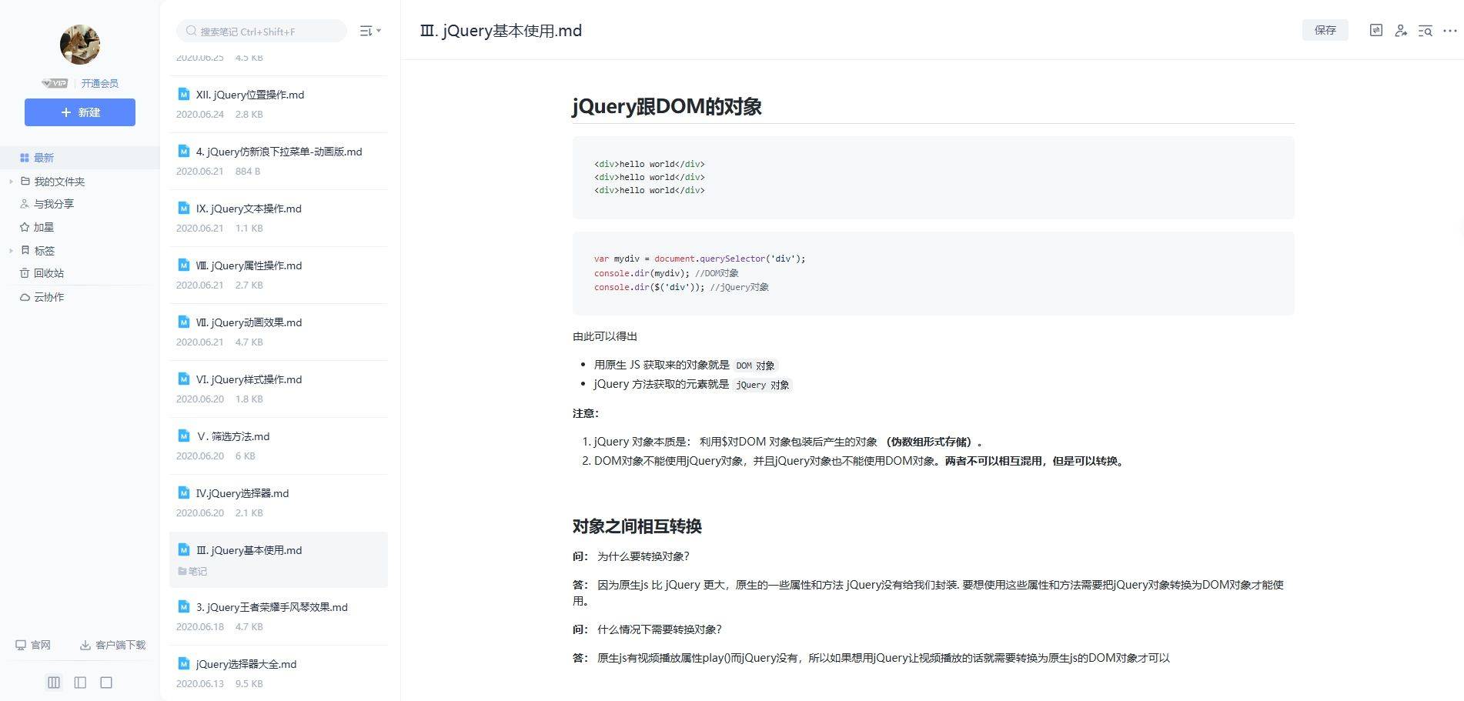Expand the 我的文件夹 tree arrow
1464x701 pixels.
pyautogui.click(x=11, y=182)
